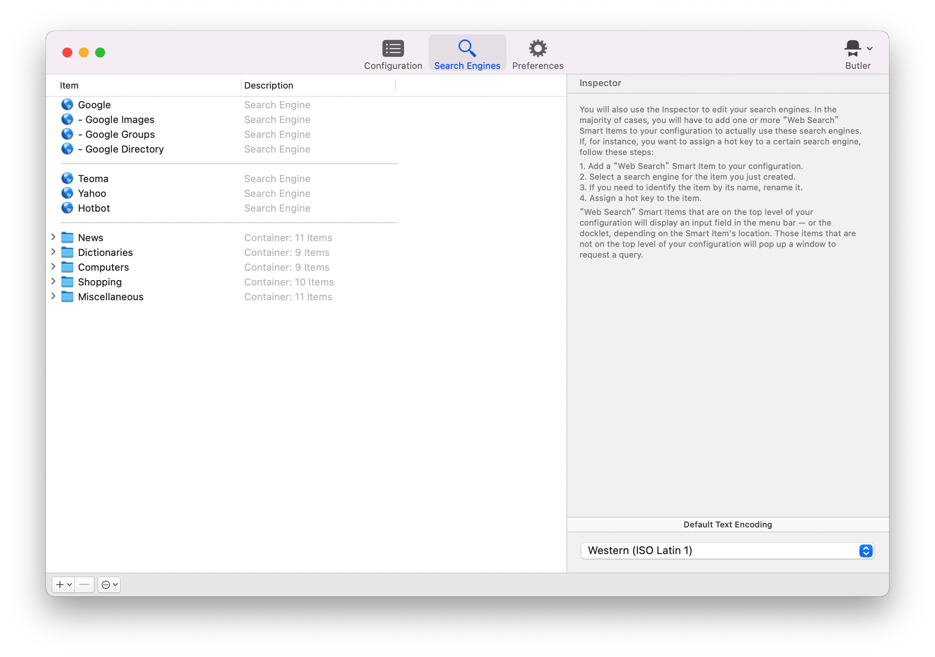Switch to the Preferences tab
The width and height of the screenshot is (935, 657).
(538, 53)
